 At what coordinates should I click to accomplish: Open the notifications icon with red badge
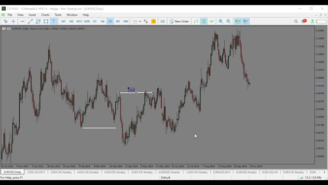point(304,21)
